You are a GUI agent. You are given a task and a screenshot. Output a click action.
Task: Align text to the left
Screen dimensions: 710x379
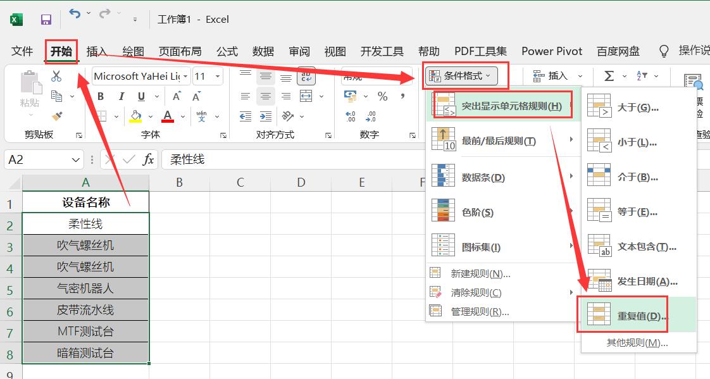coord(246,96)
